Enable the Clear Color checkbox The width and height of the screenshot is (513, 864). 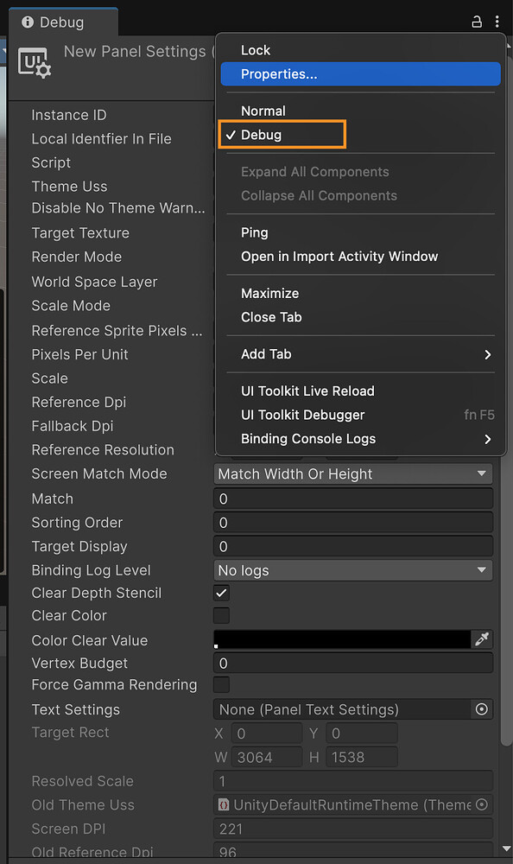221,615
